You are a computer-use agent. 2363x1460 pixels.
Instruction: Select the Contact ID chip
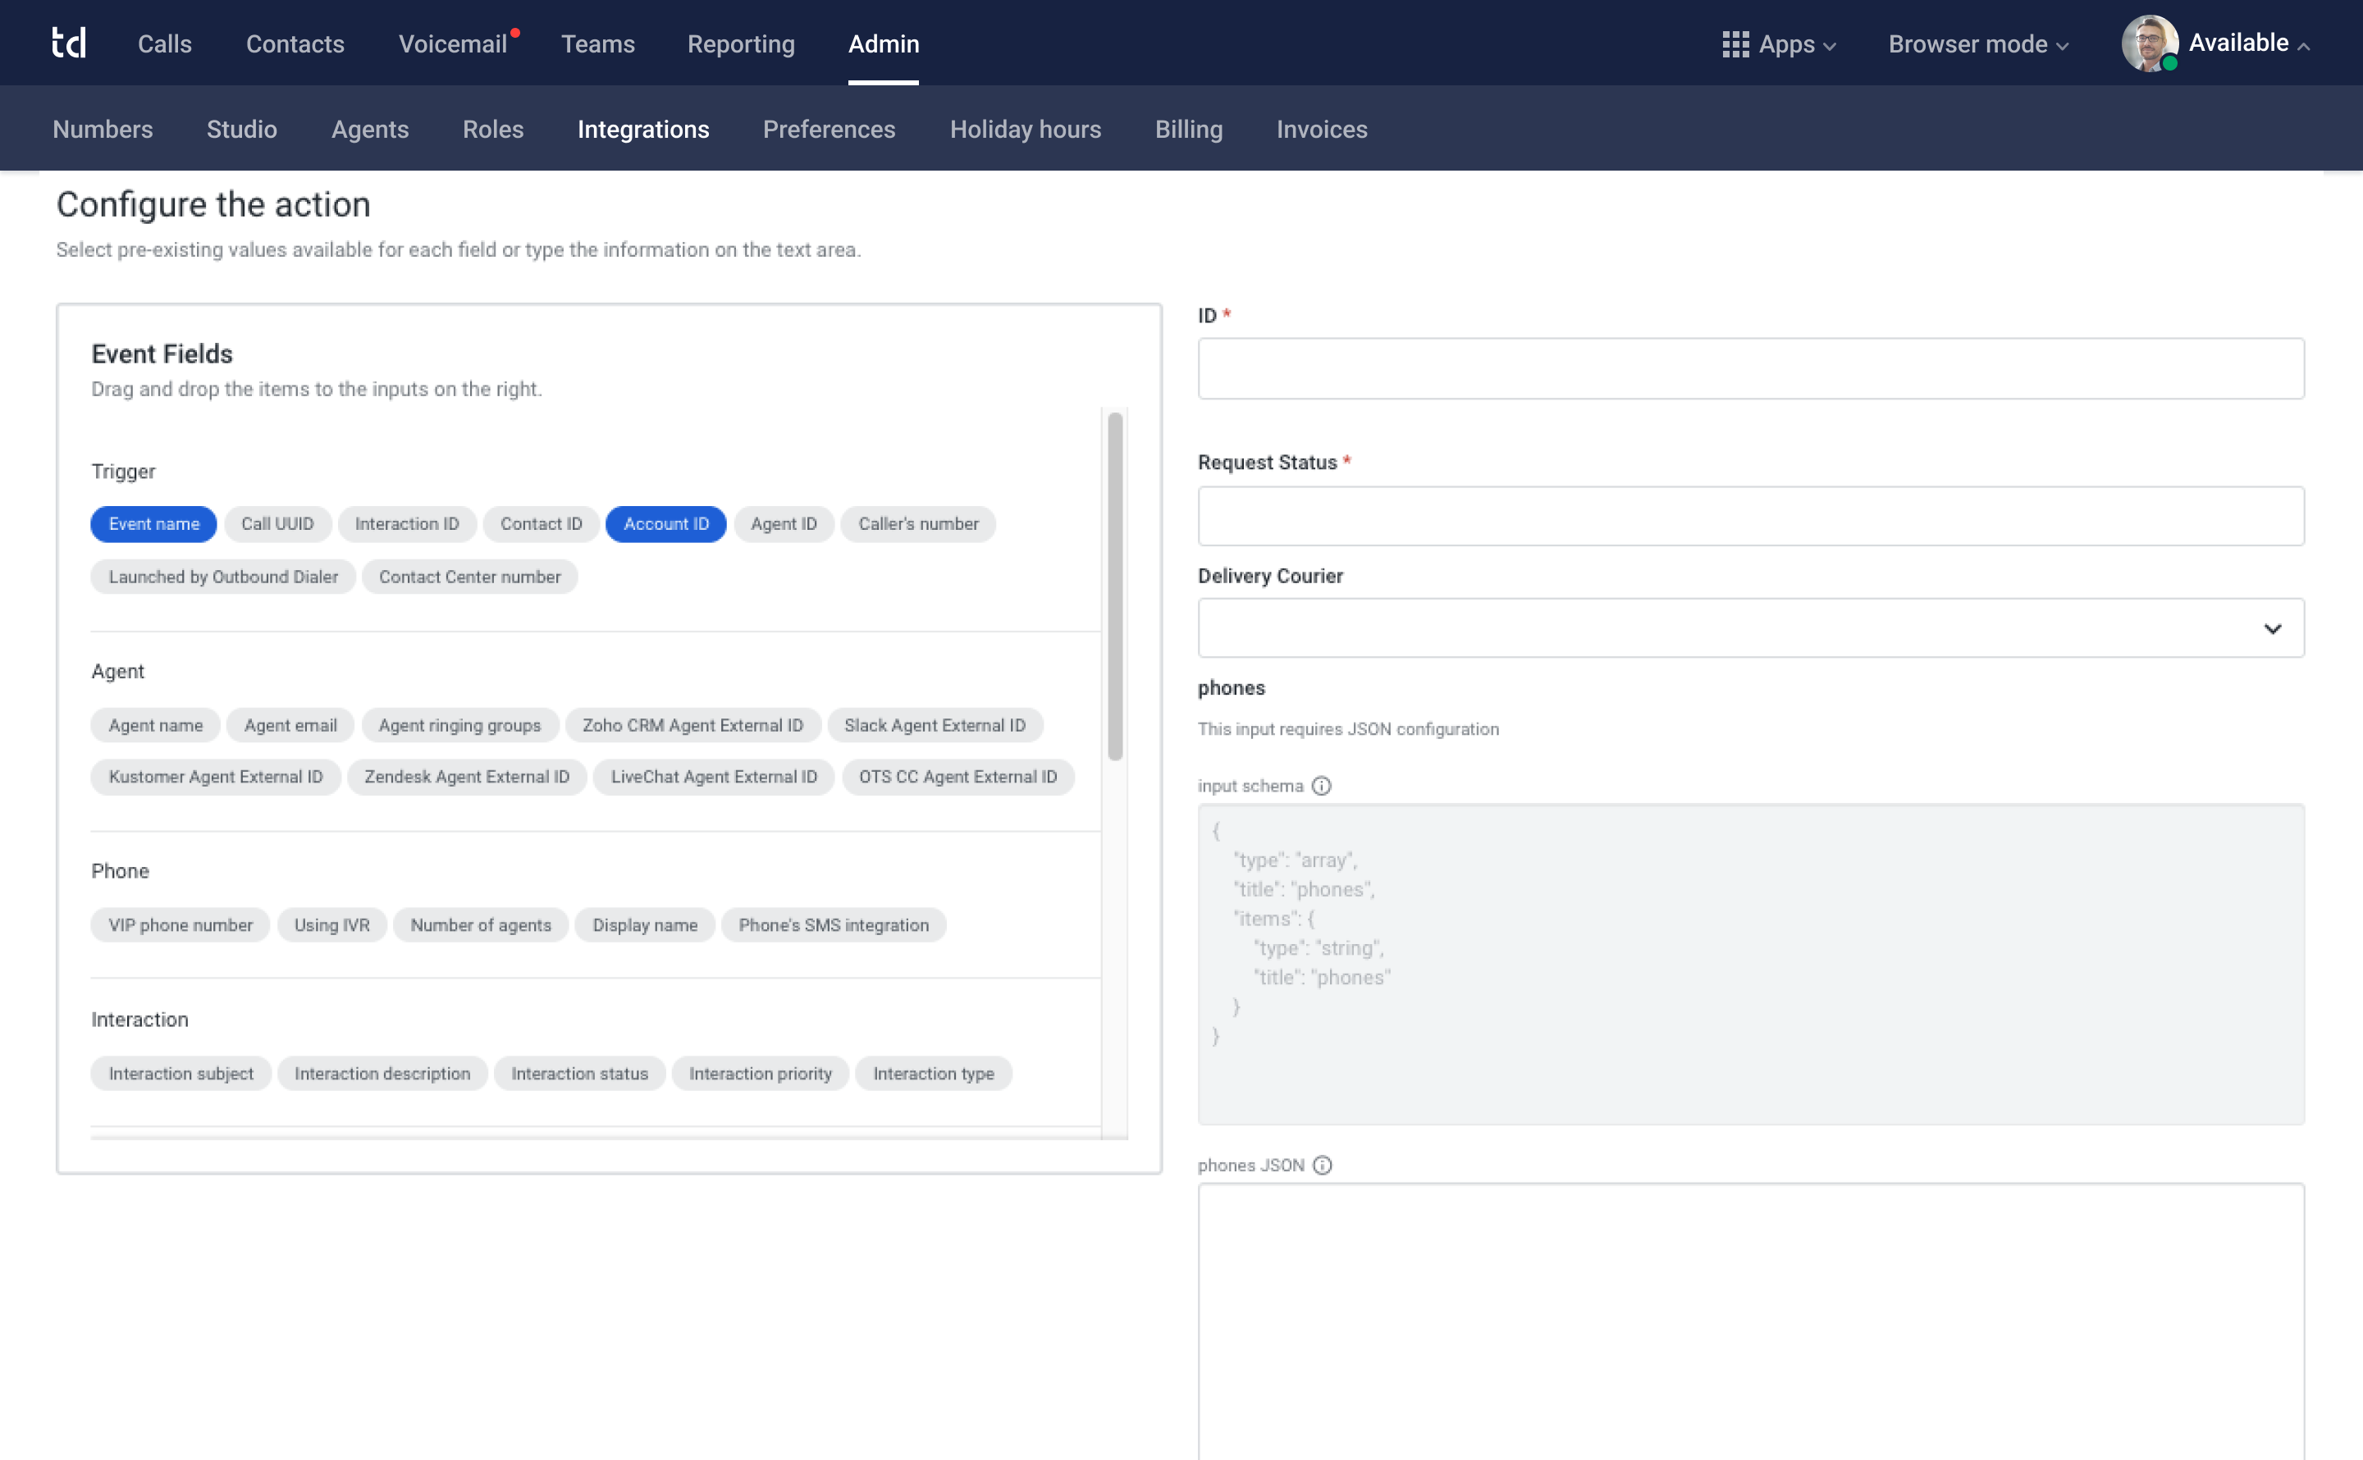(541, 524)
